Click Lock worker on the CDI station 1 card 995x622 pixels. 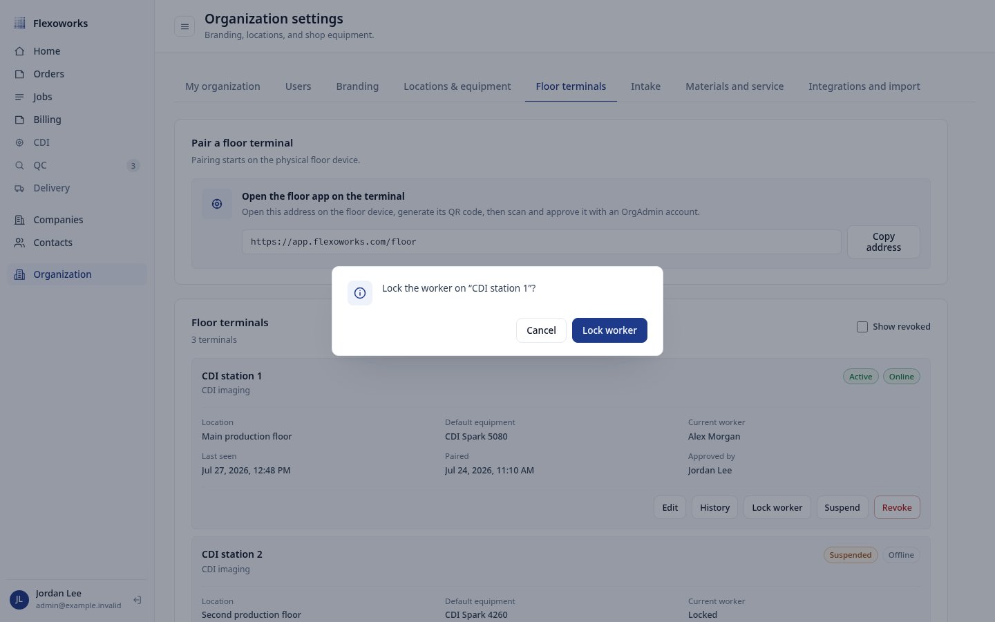click(x=777, y=507)
